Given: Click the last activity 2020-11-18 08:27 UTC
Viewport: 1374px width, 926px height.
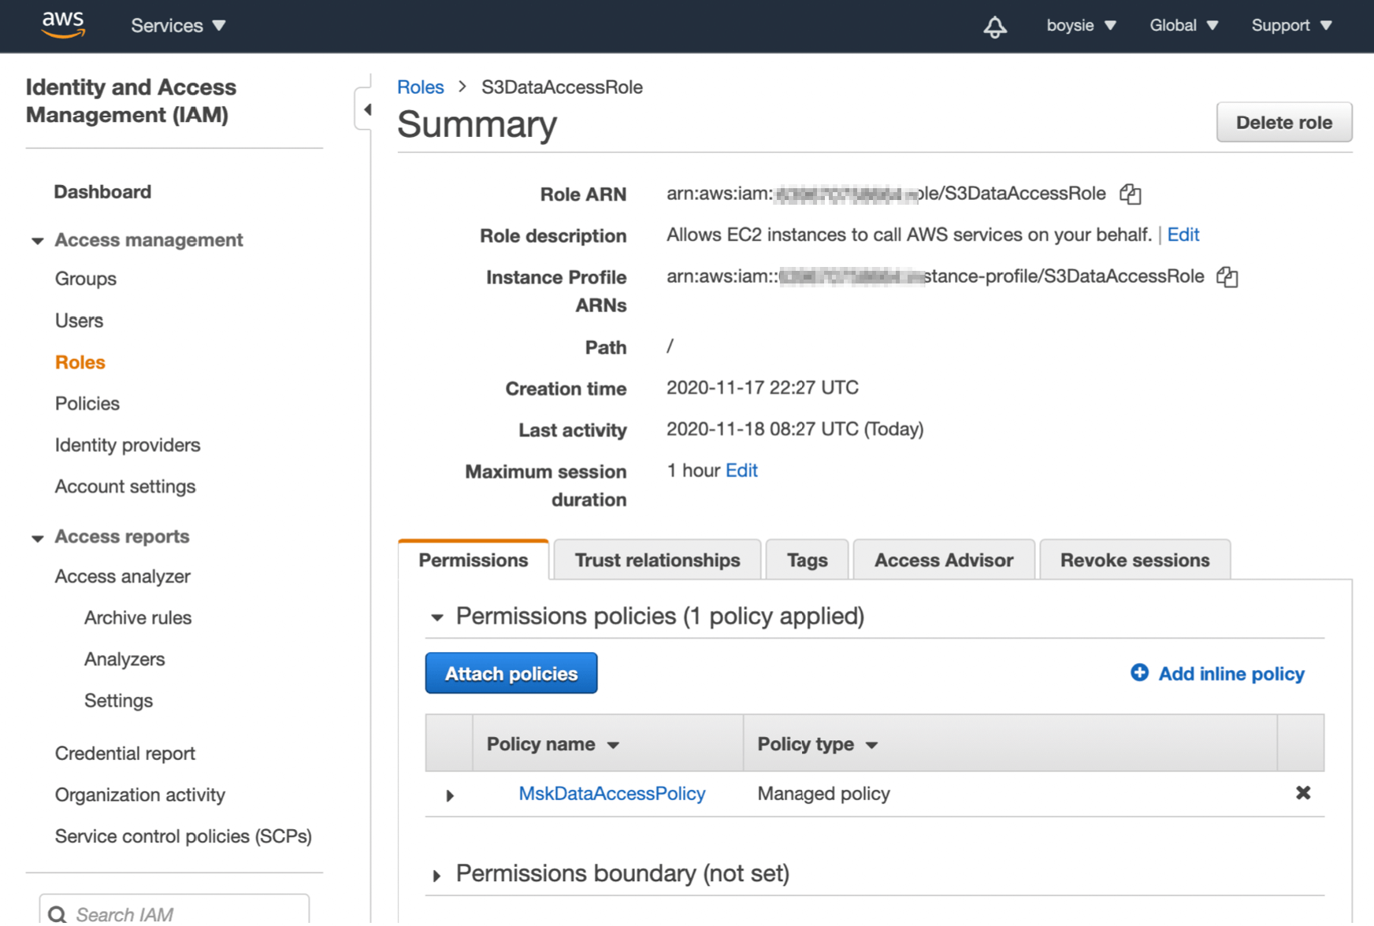Looking at the screenshot, I should click(x=795, y=429).
